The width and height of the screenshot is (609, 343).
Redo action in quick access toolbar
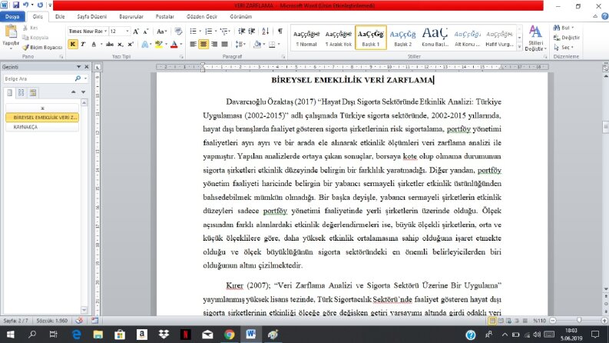point(40,5)
